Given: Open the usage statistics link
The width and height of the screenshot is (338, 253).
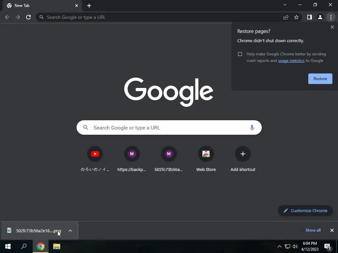Looking at the screenshot, I should tap(291, 61).
